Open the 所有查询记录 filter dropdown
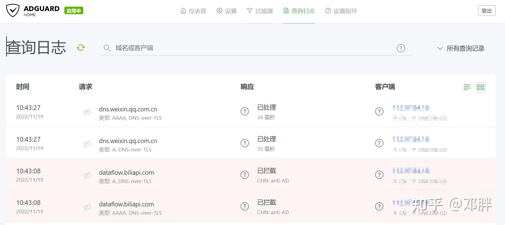 coord(461,48)
